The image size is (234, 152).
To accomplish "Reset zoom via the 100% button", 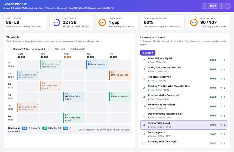I will tap(213, 6).
